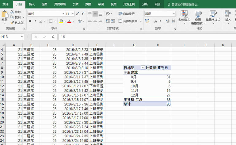Click the Decrease Decimal icon
The image size is (236, 145).
pos(173,21)
